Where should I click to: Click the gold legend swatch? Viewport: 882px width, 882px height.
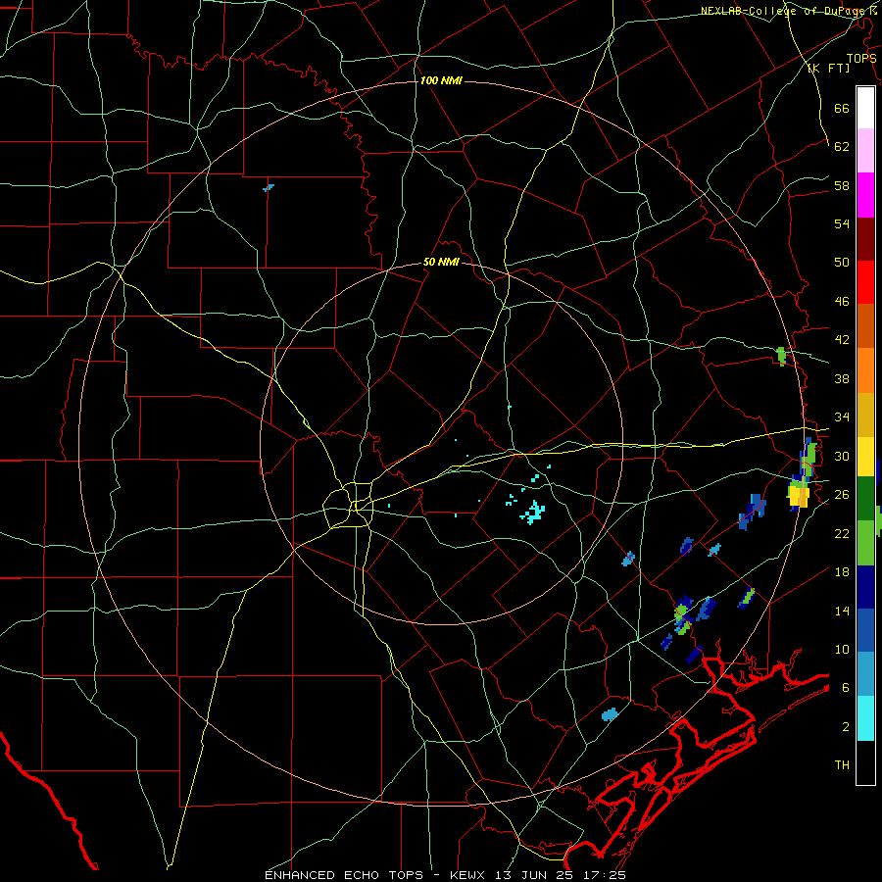pos(865,415)
